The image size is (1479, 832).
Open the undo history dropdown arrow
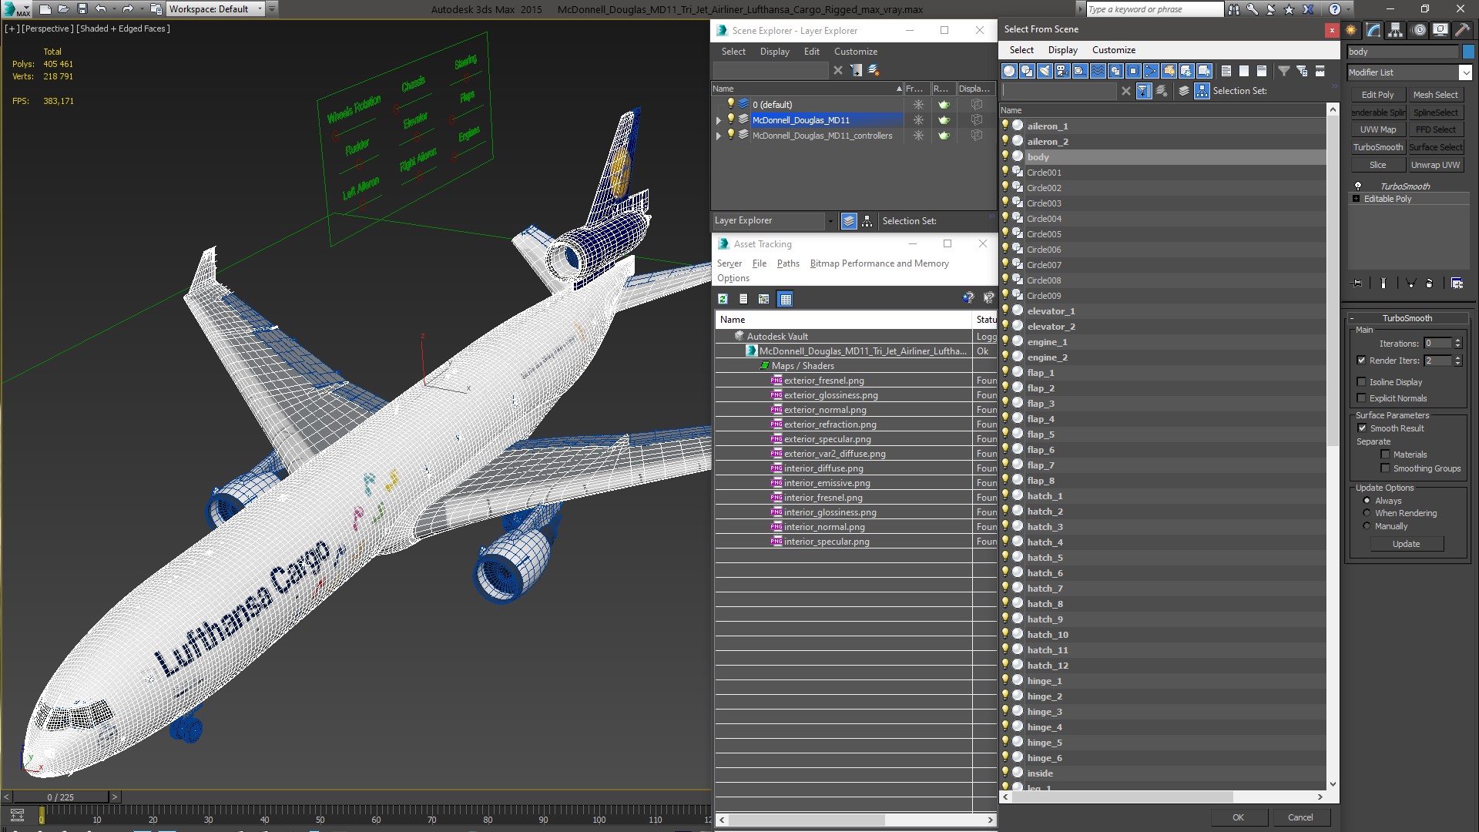[113, 9]
